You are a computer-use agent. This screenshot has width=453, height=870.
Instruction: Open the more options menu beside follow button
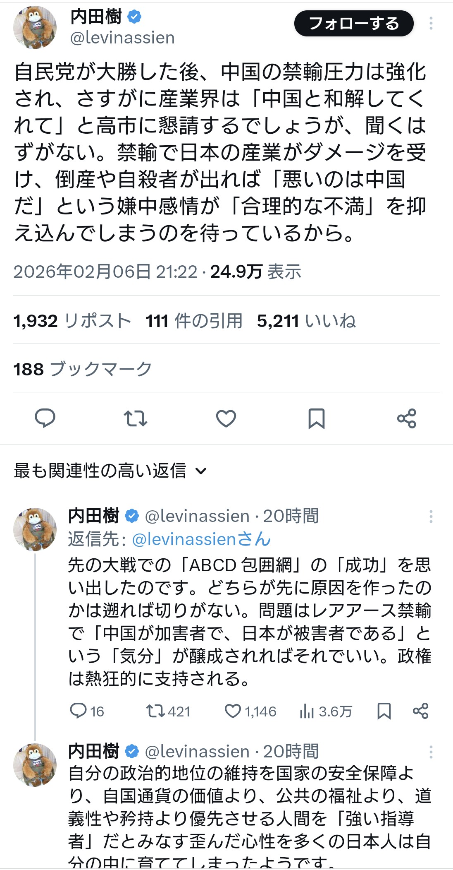431,24
